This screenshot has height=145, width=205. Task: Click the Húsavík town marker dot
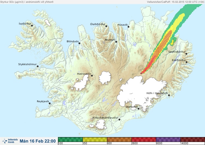128,27
